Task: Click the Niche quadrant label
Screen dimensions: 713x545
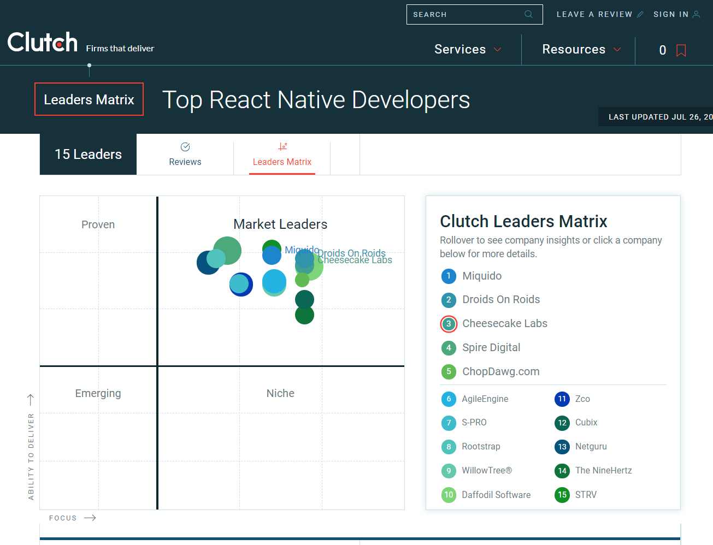Action: pyautogui.click(x=280, y=393)
